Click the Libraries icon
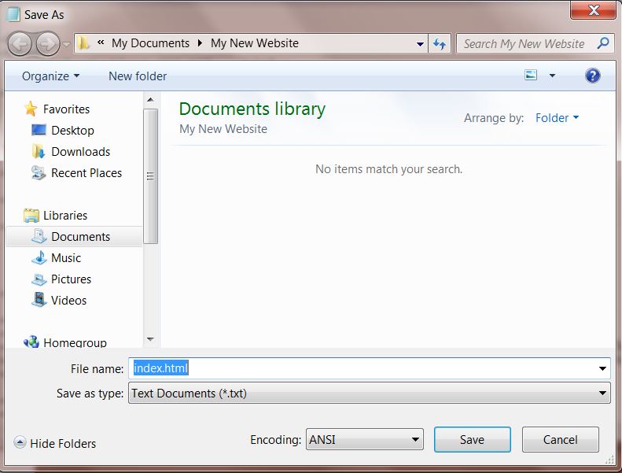The height and width of the screenshot is (473, 622). (31, 216)
